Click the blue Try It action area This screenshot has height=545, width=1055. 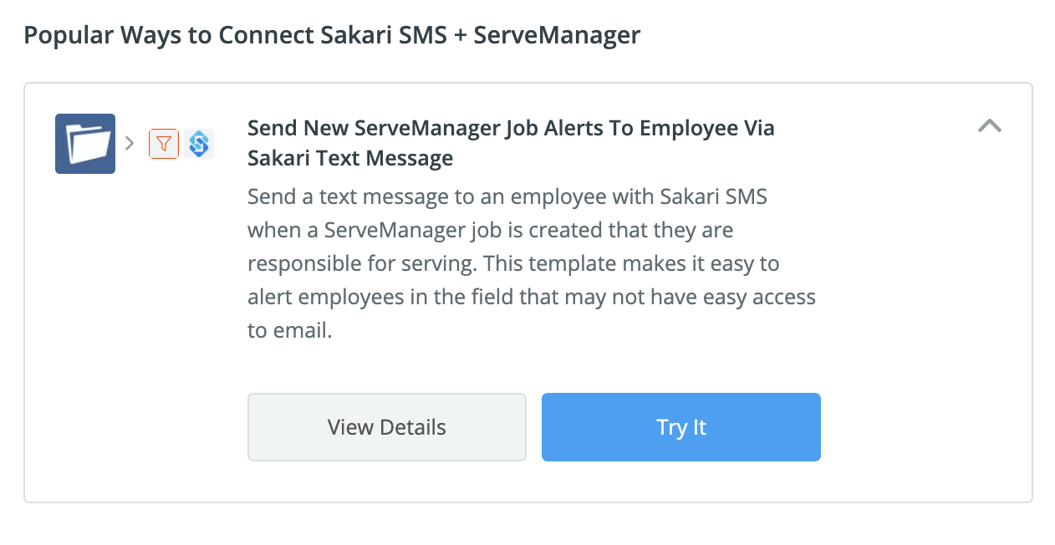click(680, 426)
